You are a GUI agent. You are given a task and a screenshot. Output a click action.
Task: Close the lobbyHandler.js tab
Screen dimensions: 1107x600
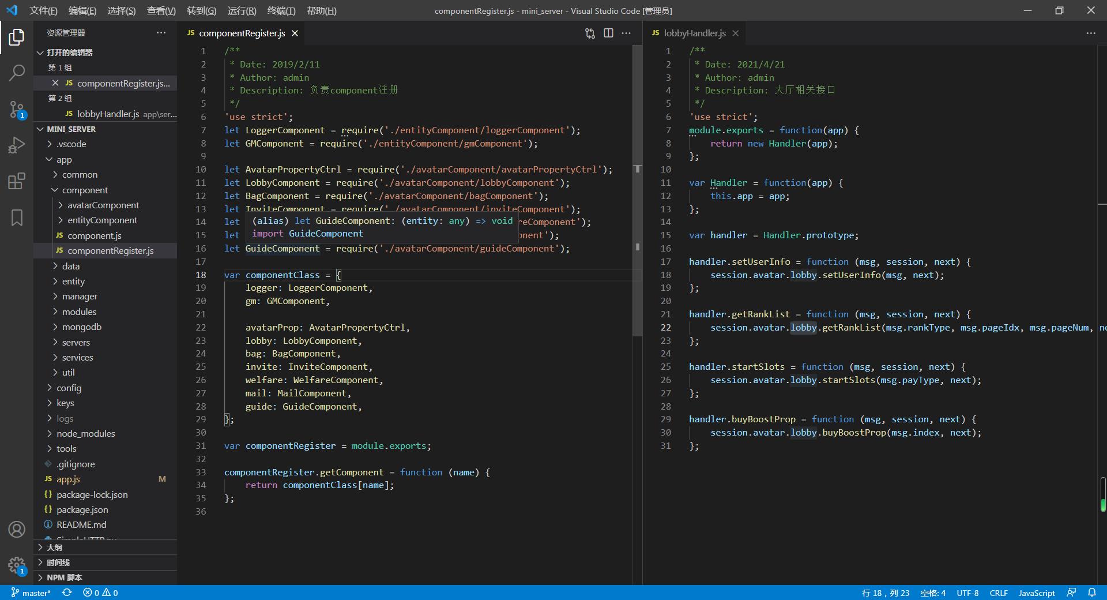[x=735, y=33]
